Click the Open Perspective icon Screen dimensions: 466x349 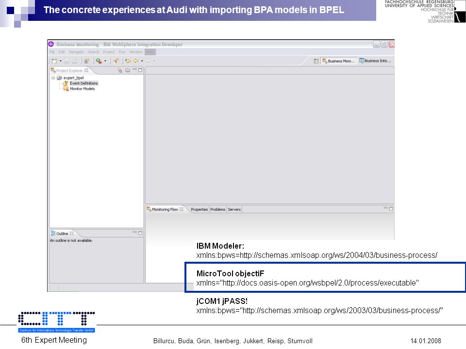(316, 61)
